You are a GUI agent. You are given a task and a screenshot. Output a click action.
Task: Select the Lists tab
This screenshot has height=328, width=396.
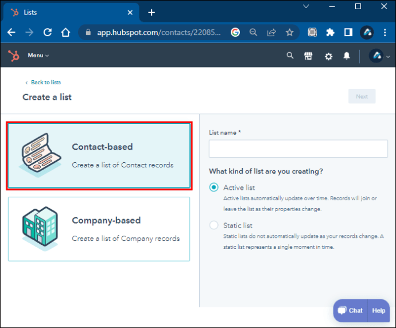pos(71,13)
